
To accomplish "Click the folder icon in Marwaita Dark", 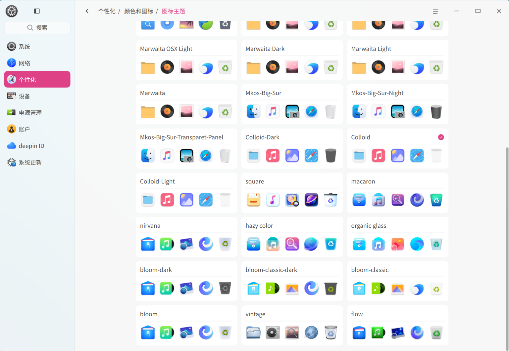I will pyautogui.click(x=253, y=68).
